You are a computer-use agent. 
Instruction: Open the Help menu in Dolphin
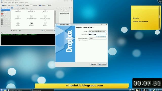(27, 3)
